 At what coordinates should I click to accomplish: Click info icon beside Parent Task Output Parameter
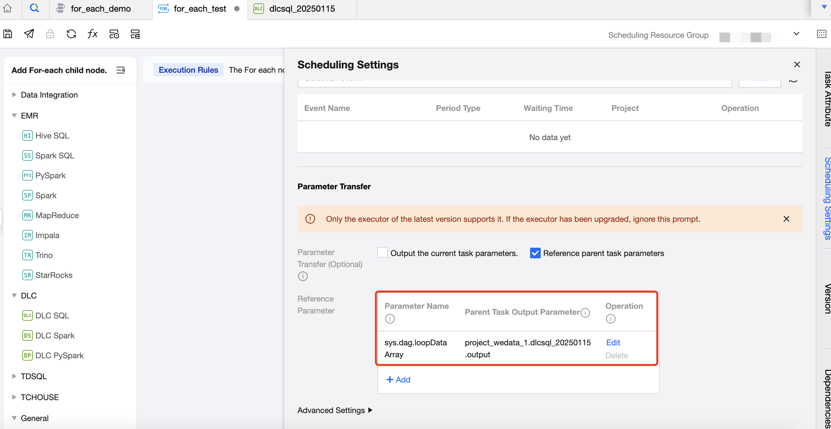tap(586, 312)
